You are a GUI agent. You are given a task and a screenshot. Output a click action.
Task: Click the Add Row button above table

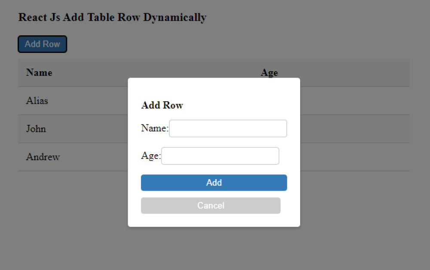pyautogui.click(x=42, y=44)
